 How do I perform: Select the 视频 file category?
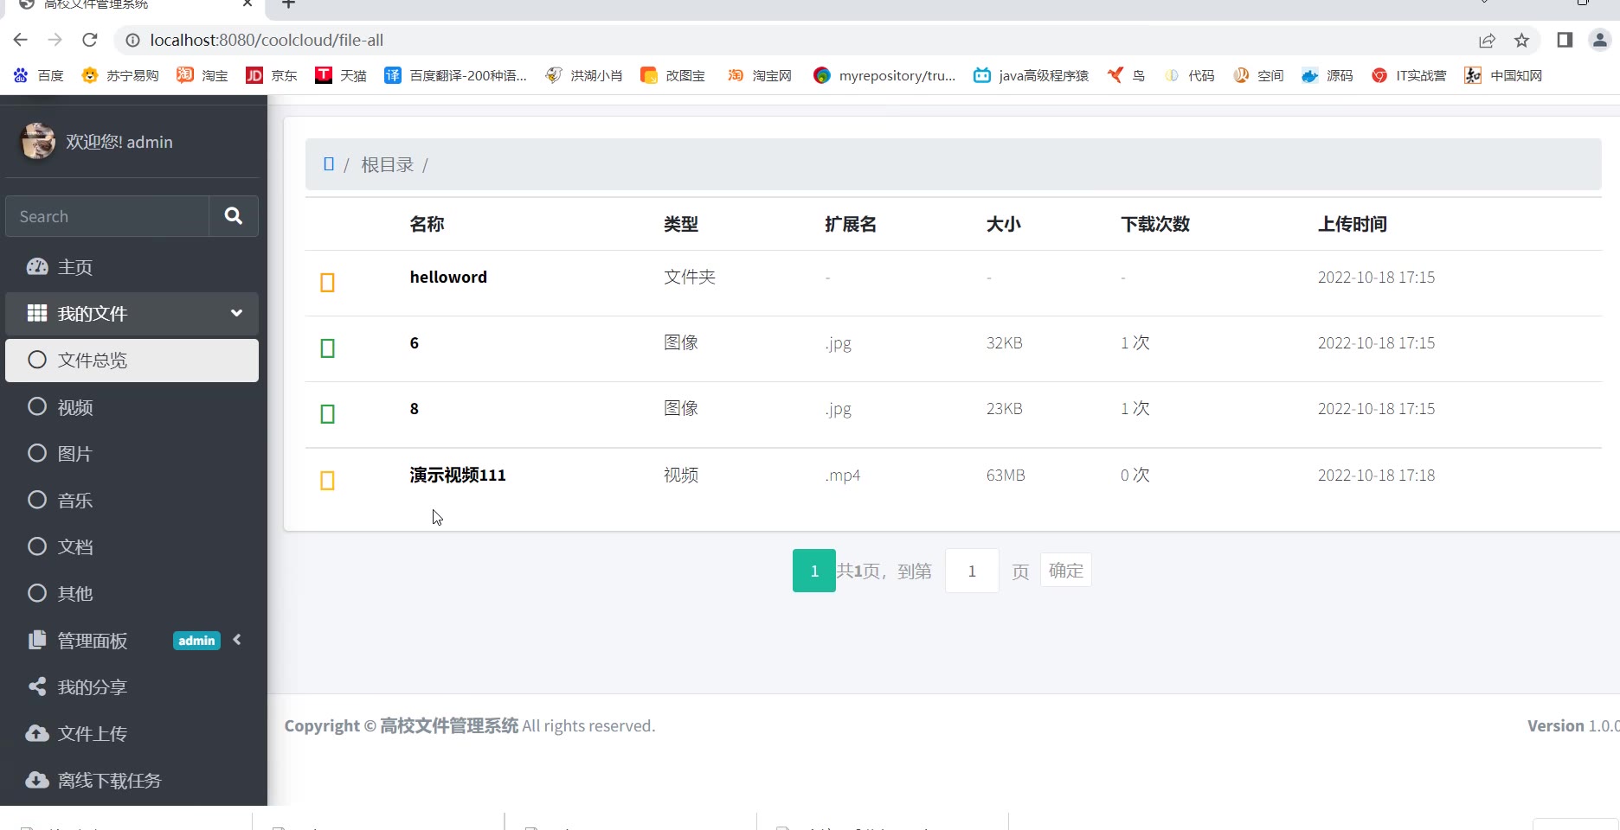click(75, 407)
